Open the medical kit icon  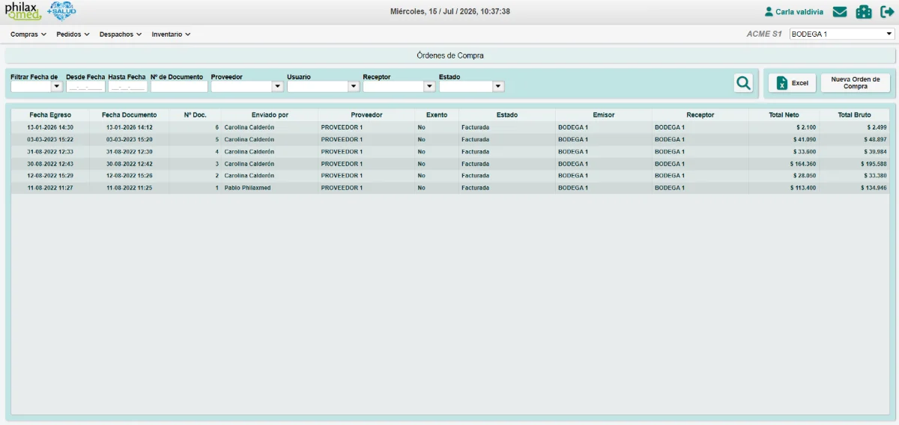point(864,12)
